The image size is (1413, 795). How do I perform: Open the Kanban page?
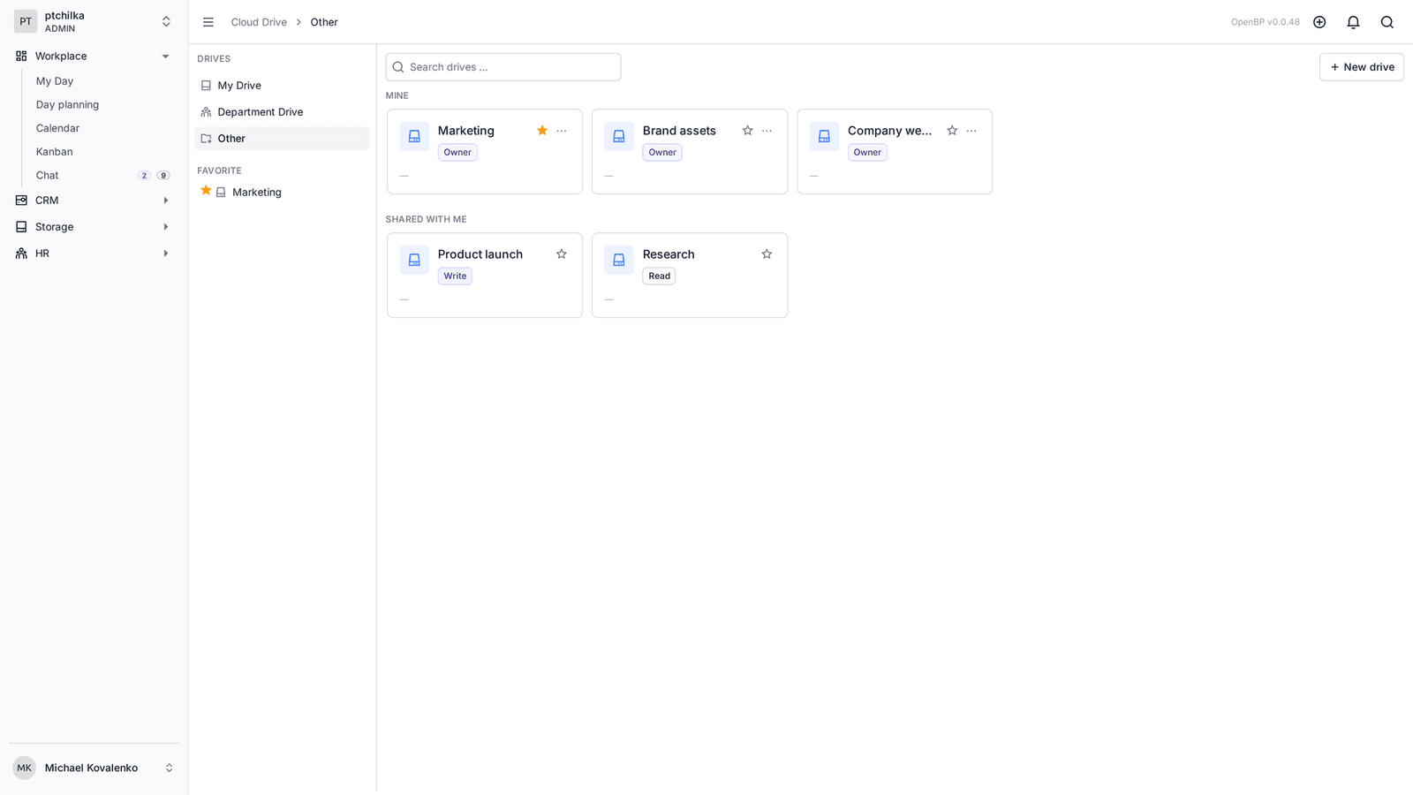pos(54,152)
